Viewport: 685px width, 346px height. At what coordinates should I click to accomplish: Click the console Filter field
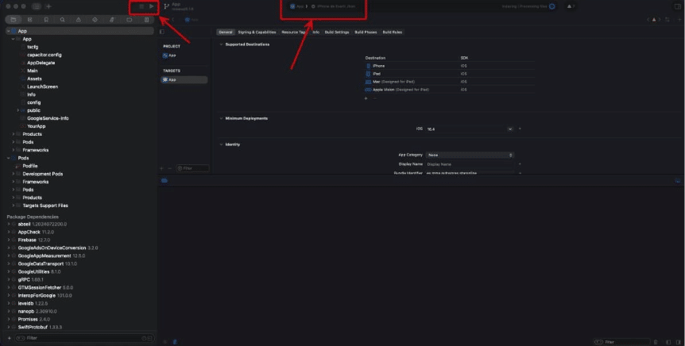tap(621, 342)
